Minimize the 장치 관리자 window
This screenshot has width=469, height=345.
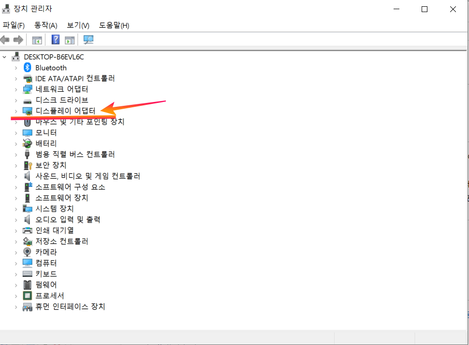tap(396, 9)
